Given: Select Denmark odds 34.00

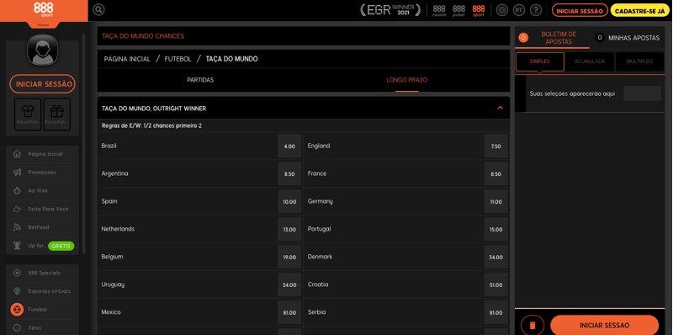Looking at the screenshot, I should click(x=495, y=257).
